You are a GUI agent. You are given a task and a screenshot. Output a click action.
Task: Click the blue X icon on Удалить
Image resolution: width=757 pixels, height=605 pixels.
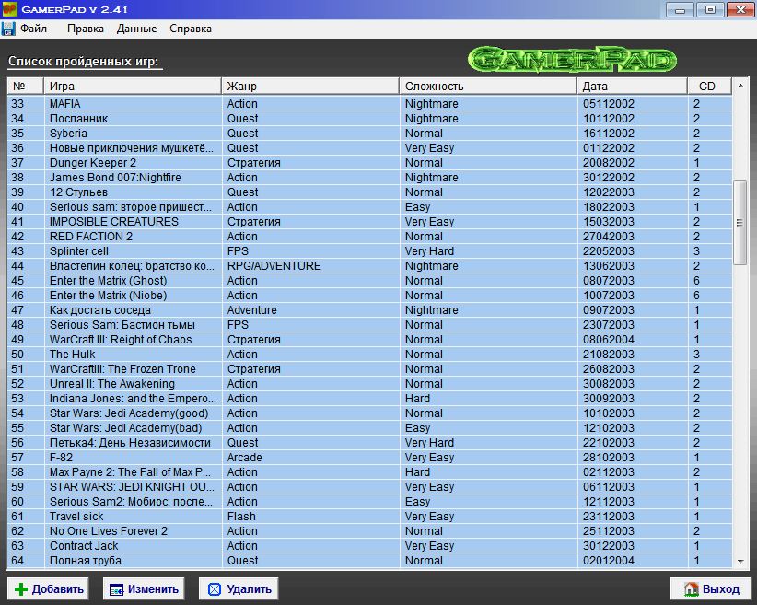tap(215, 589)
